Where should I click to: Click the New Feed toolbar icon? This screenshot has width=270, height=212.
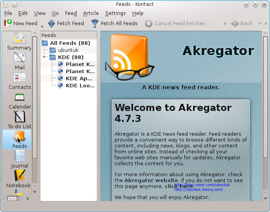pyautogui.click(x=7, y=24)
